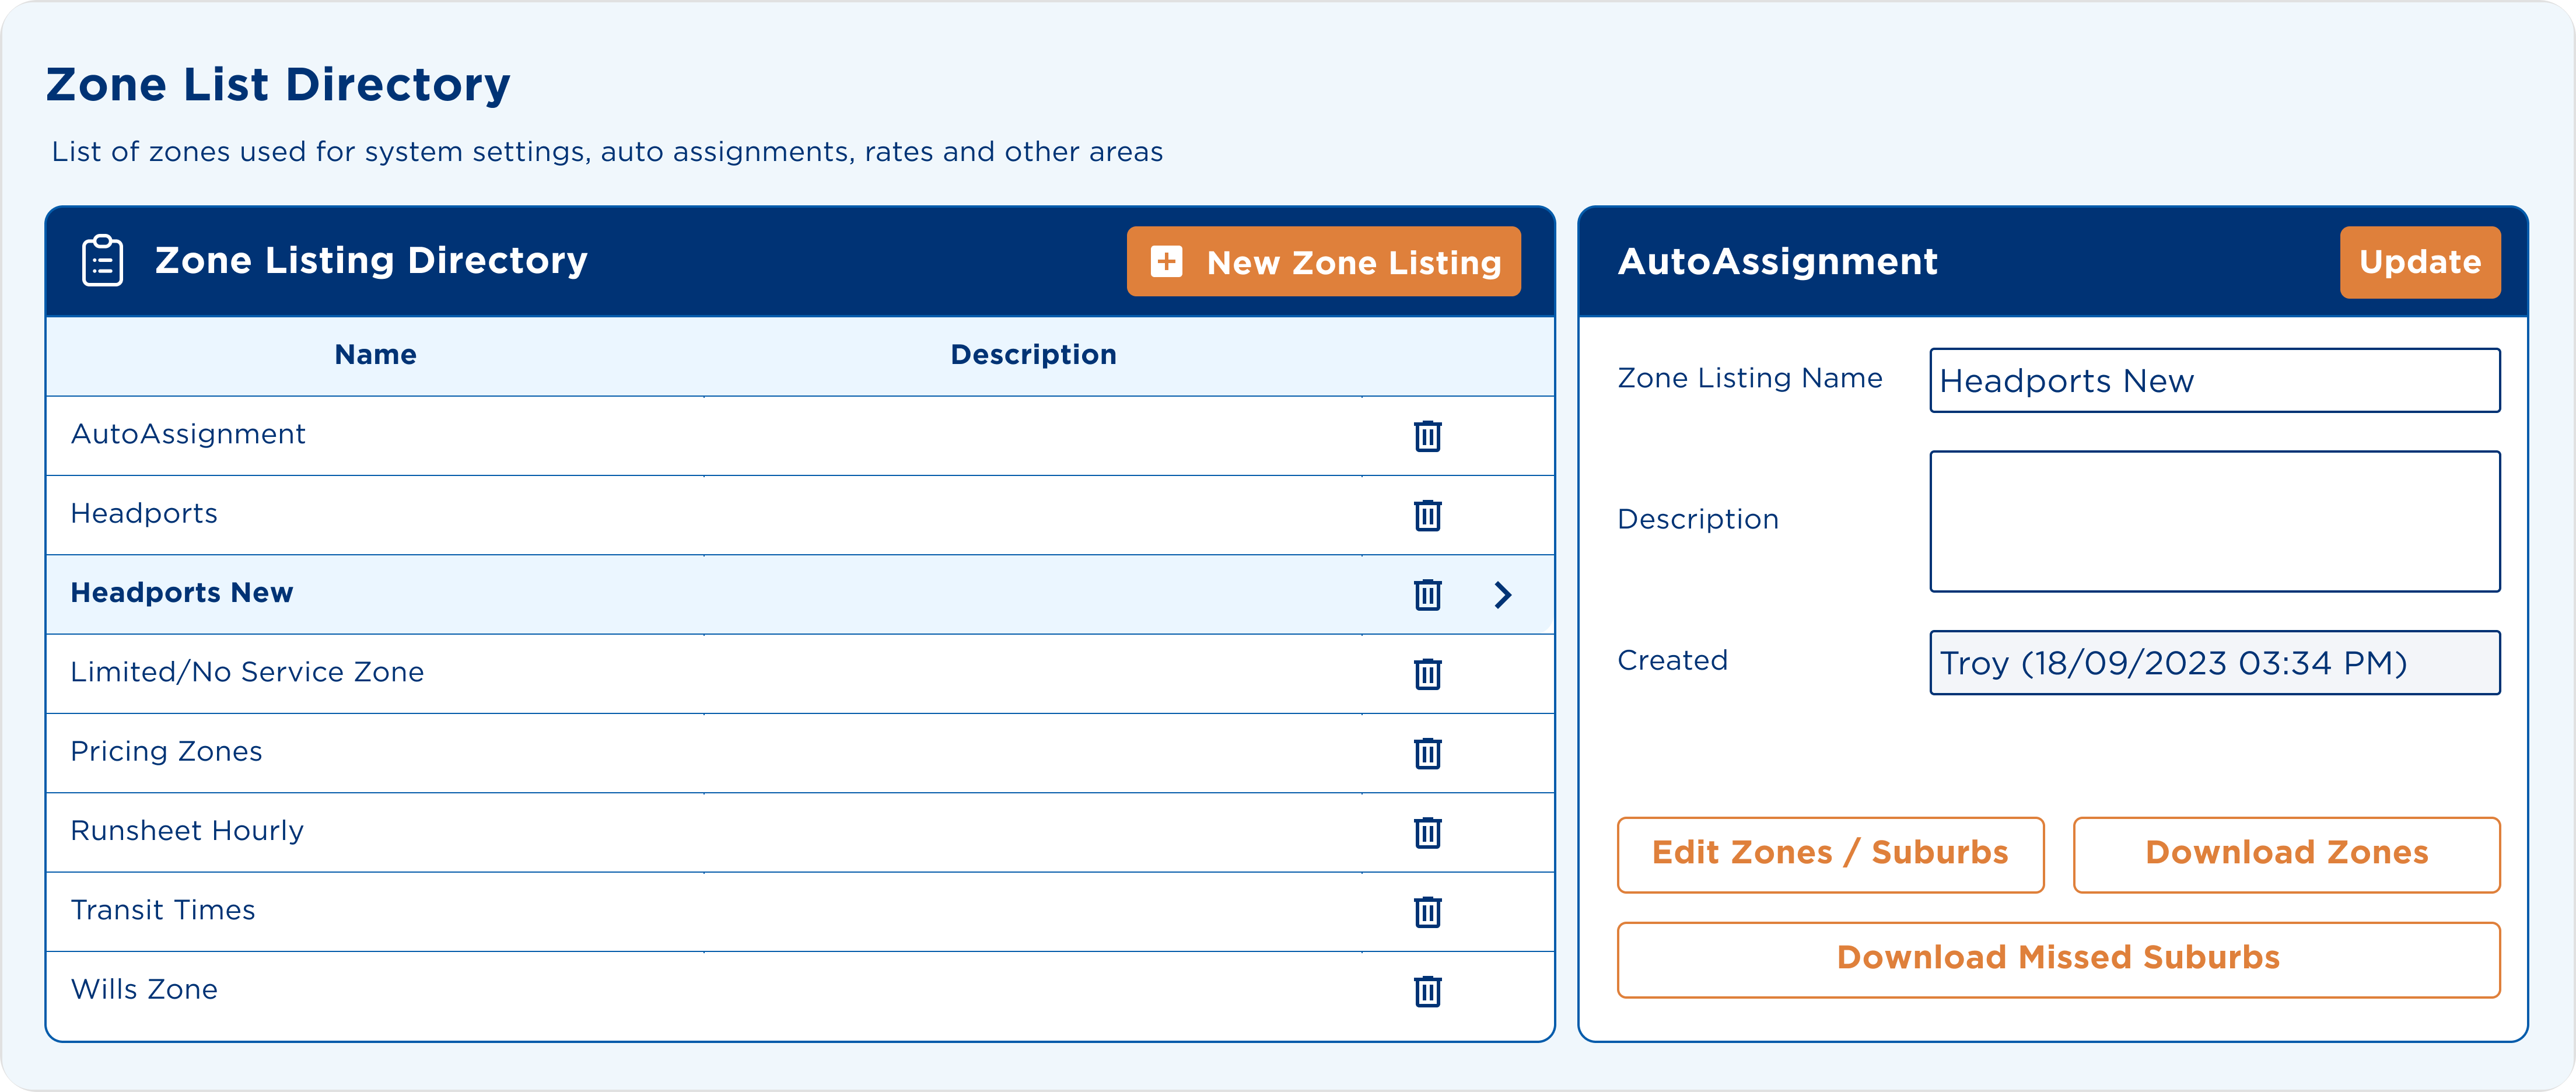
Task: Delete the Headports zone listing
Action: point(1428,515)
